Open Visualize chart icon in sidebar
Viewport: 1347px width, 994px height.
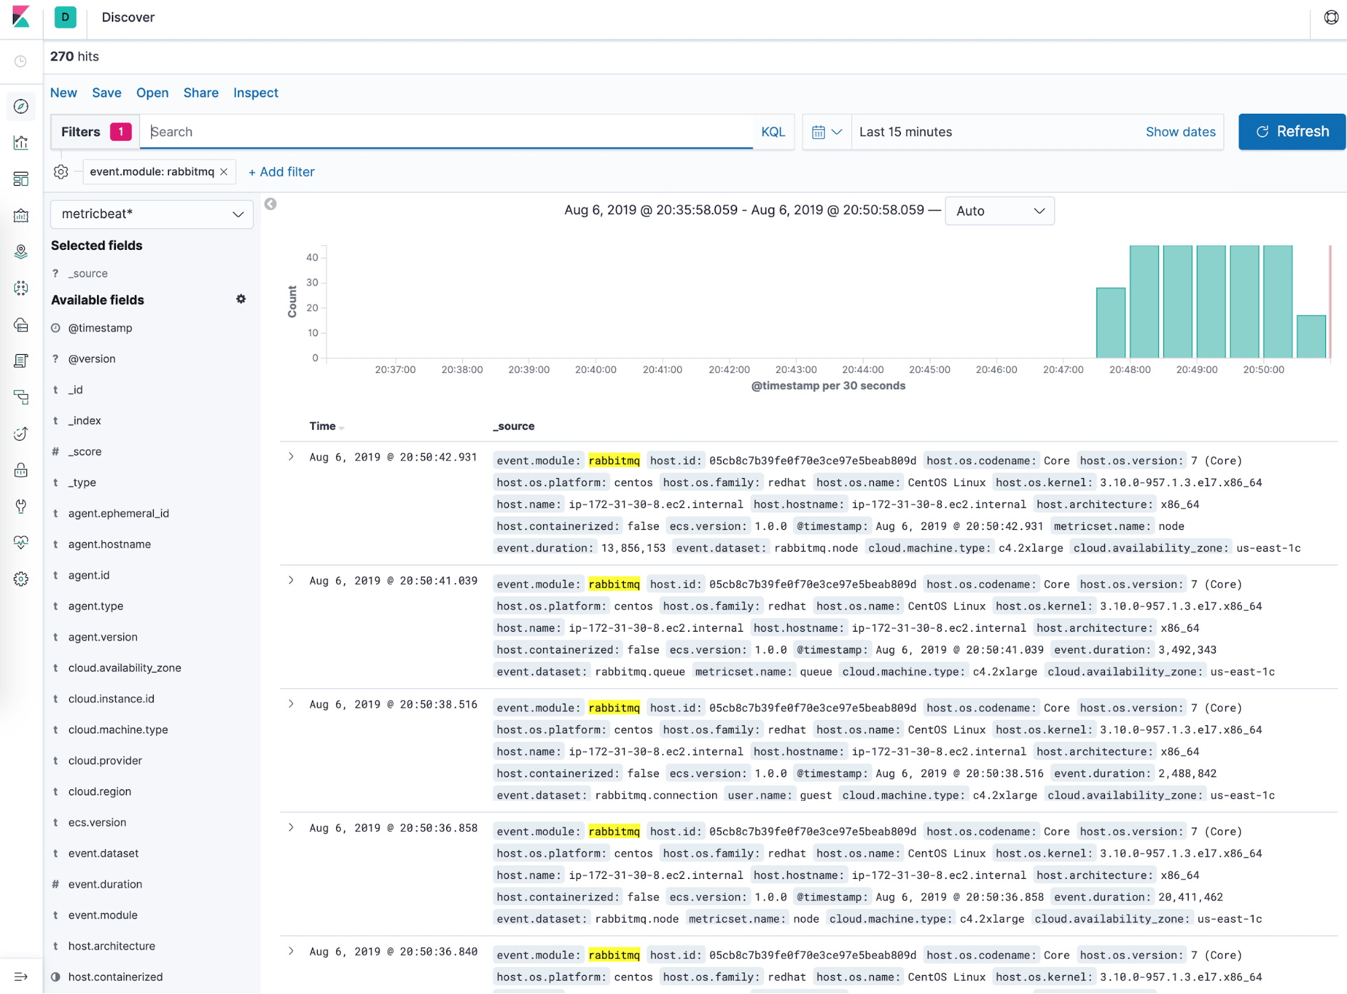[x=21, y=142]
